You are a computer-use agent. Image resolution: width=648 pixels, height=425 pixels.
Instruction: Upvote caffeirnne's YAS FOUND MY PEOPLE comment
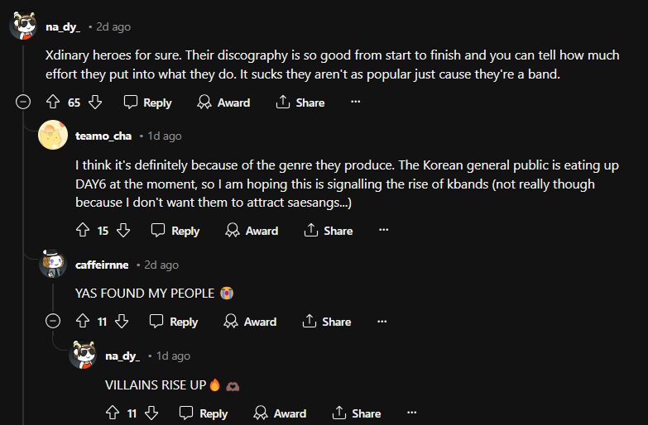82,322
